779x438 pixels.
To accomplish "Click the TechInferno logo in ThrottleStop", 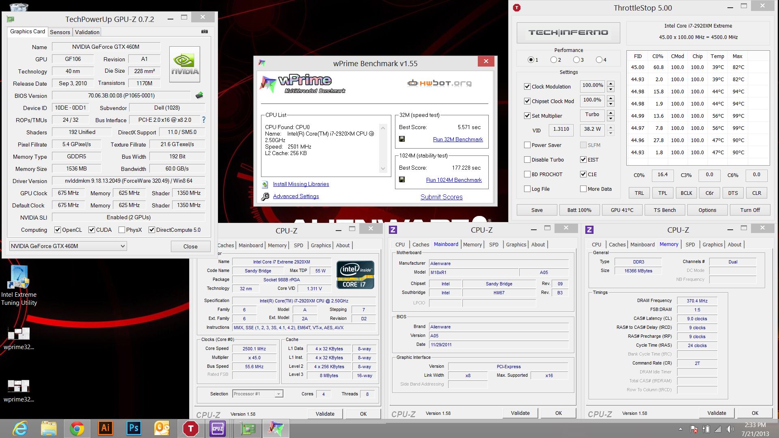I will [568, 32].
